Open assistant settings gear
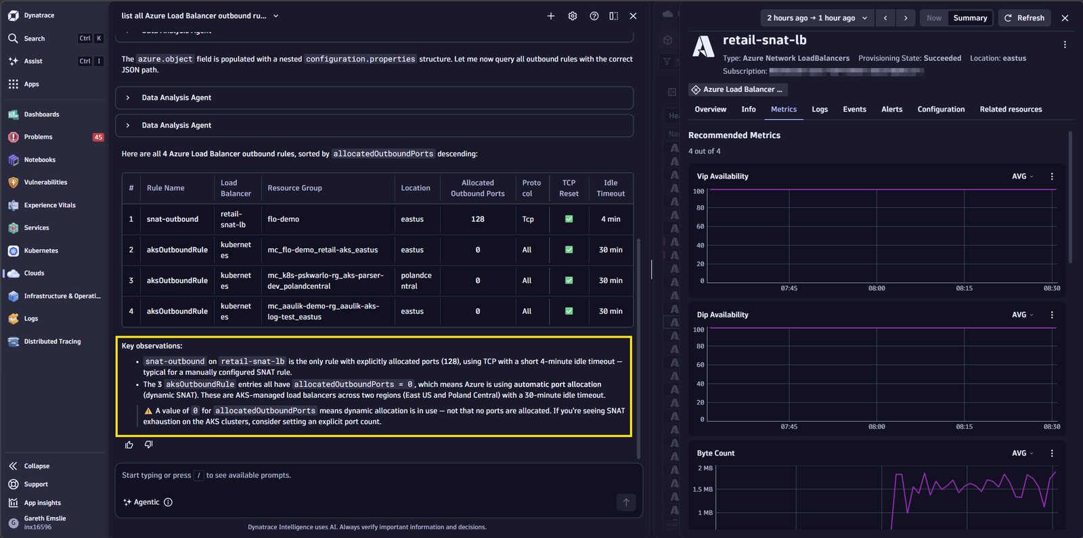The width and height of the screenshot is (1083, 538). (x=573, y=16)
